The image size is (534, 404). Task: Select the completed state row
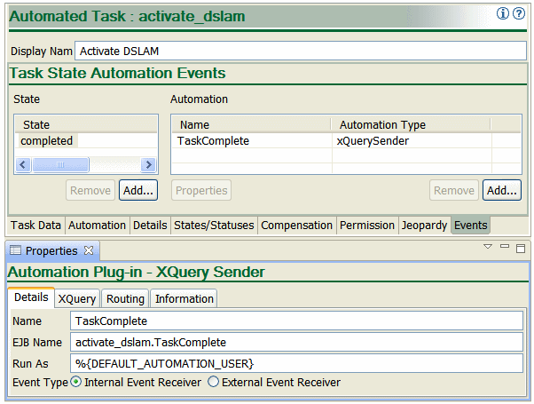coord(86,141)
